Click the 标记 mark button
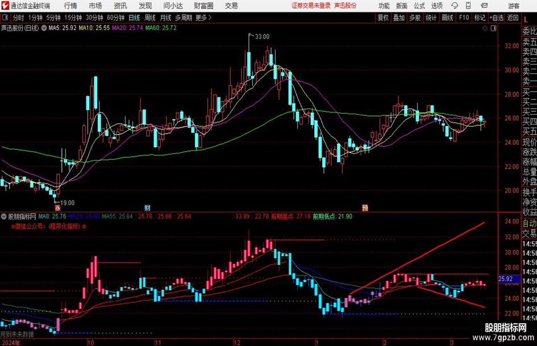This screenshot has height=346, width=537. pyautogui.click(x=480, y=18)
